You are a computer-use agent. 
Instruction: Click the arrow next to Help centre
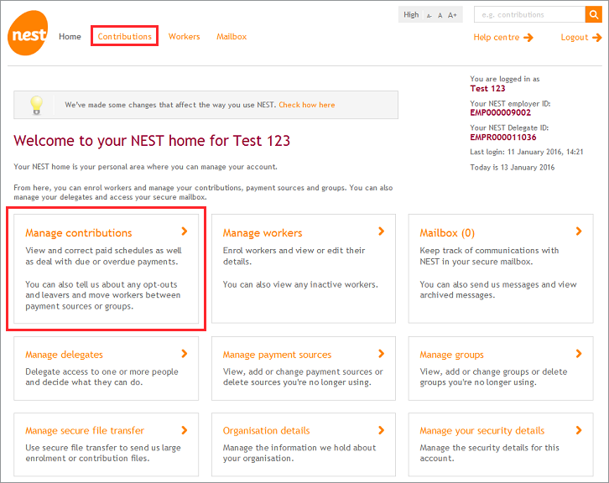[528, 37]
